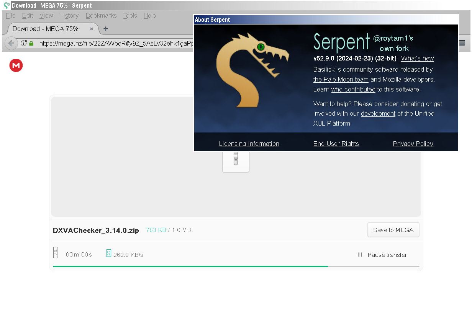Click the 783 KB downloaded size text

point(156,230)
